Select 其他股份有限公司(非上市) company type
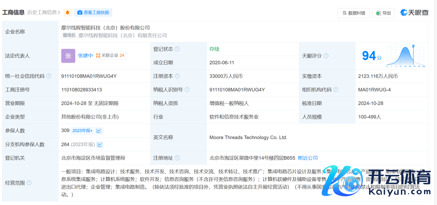 click(90, 117)
